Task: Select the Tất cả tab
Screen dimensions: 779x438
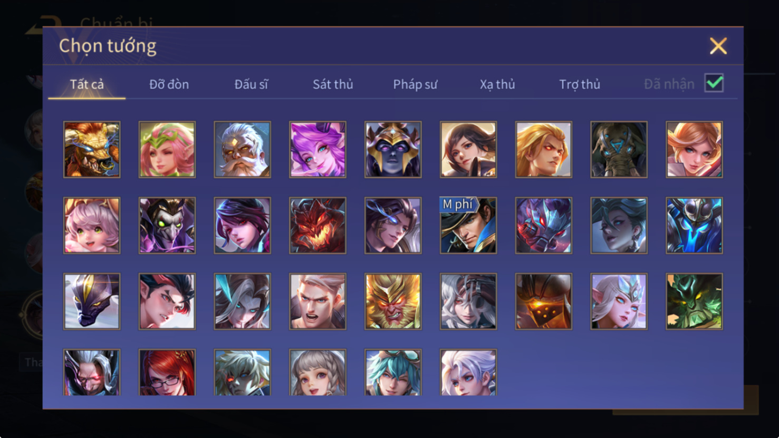Action: 87,84
